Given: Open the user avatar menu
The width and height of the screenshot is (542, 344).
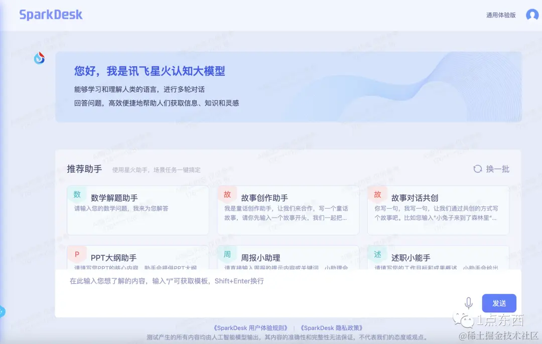Looking at the screenshot, I should 532,15.
